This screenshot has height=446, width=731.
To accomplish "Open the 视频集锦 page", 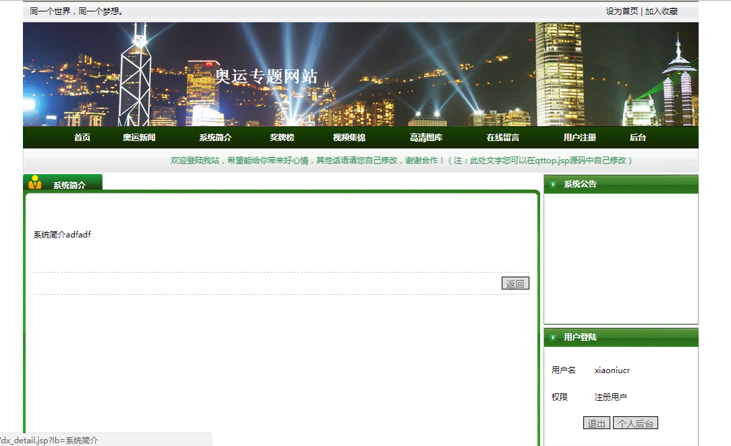I will 349,138.
